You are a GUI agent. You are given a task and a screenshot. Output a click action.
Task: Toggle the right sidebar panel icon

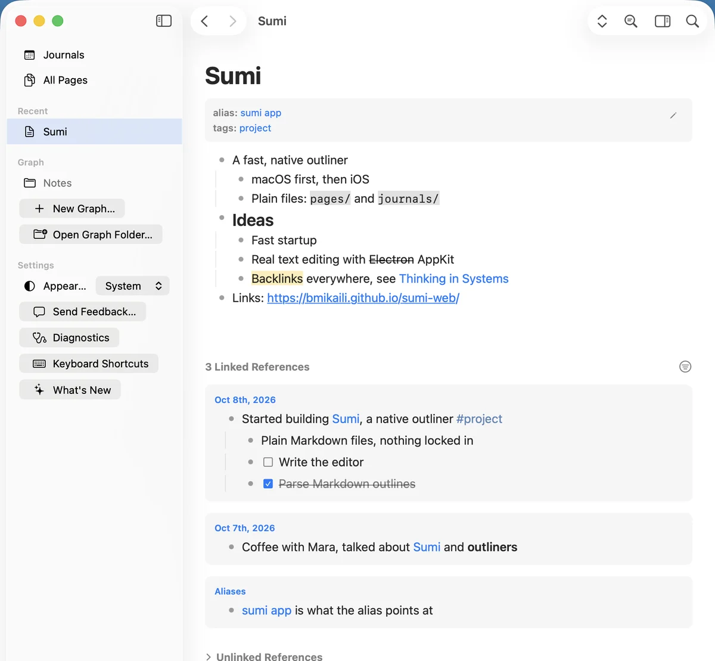tap(663, 21)
